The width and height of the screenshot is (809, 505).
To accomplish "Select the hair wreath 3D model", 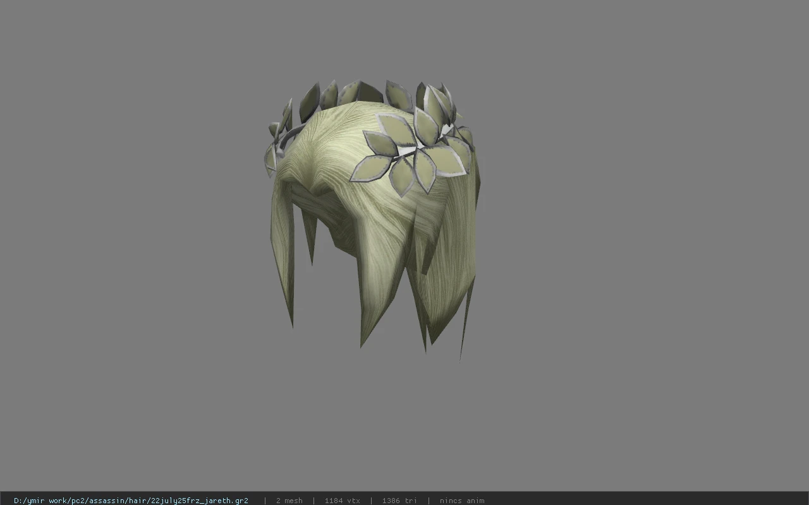I will click(373, 220).
